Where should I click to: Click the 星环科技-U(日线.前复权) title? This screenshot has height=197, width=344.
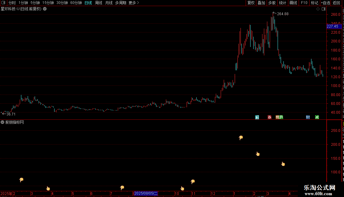21,9
